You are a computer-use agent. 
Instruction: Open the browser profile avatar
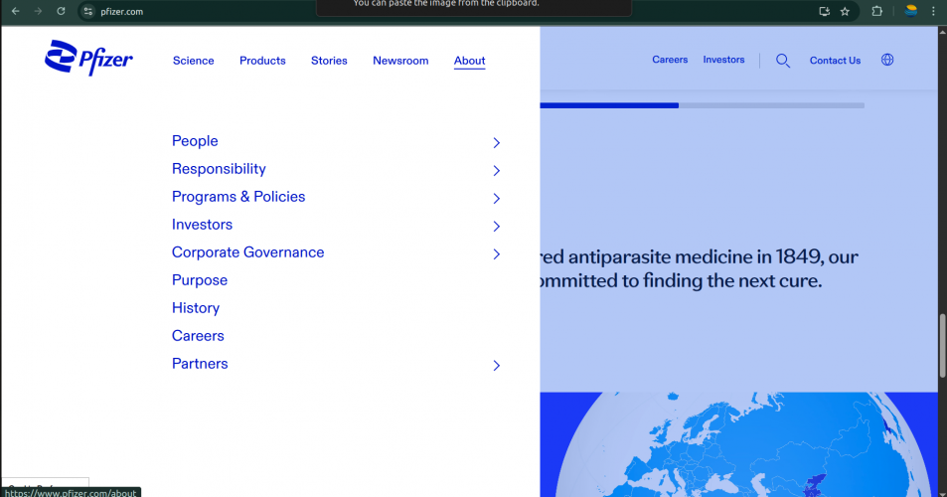tap(911, 11)
